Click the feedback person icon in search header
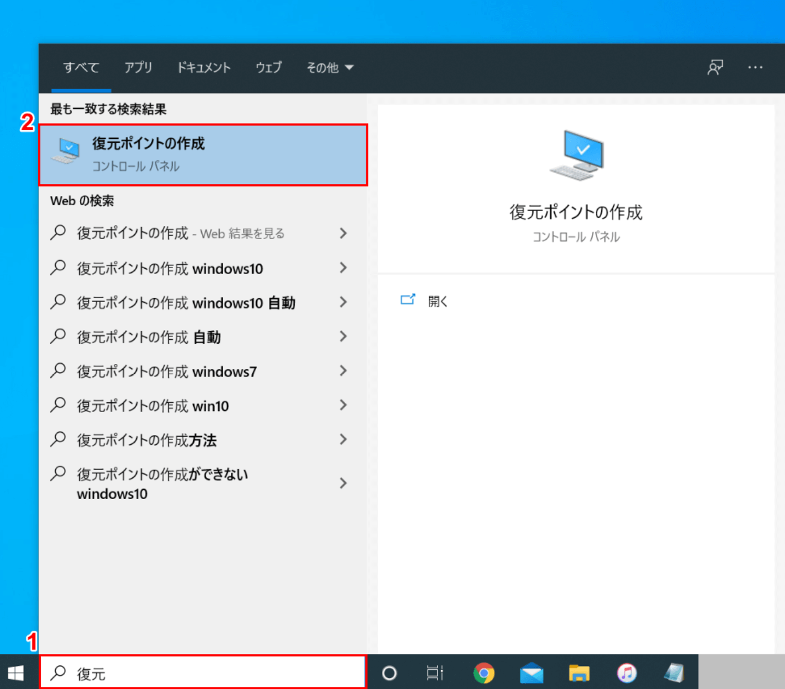 [715, 67]
